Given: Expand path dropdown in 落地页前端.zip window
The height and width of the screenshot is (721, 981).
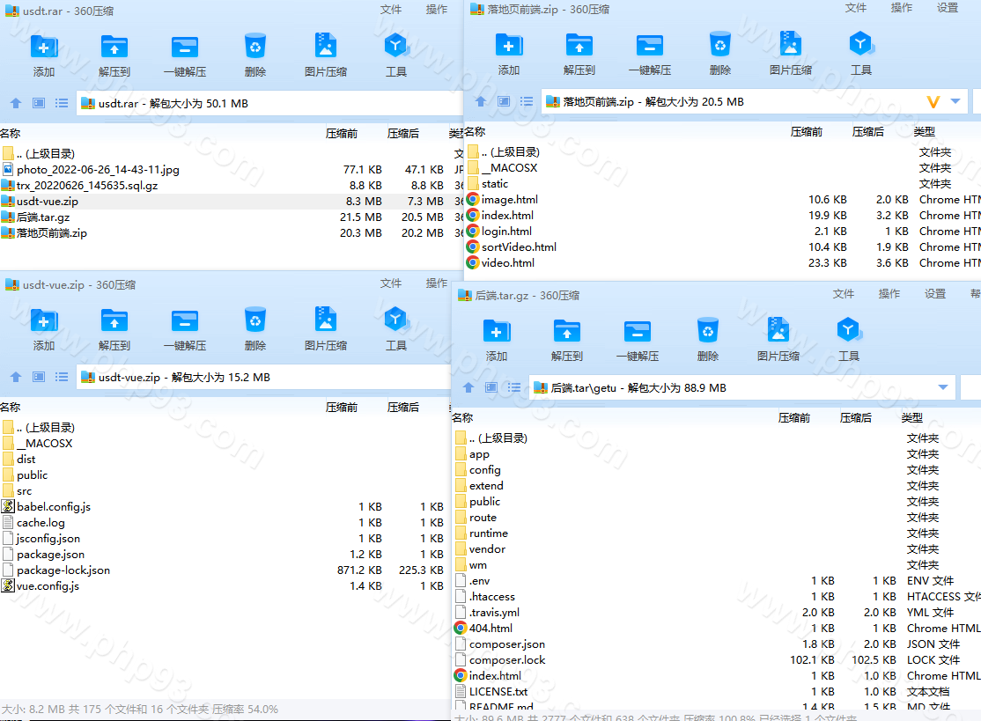Looking at the screenshot, I should [955, 101].
